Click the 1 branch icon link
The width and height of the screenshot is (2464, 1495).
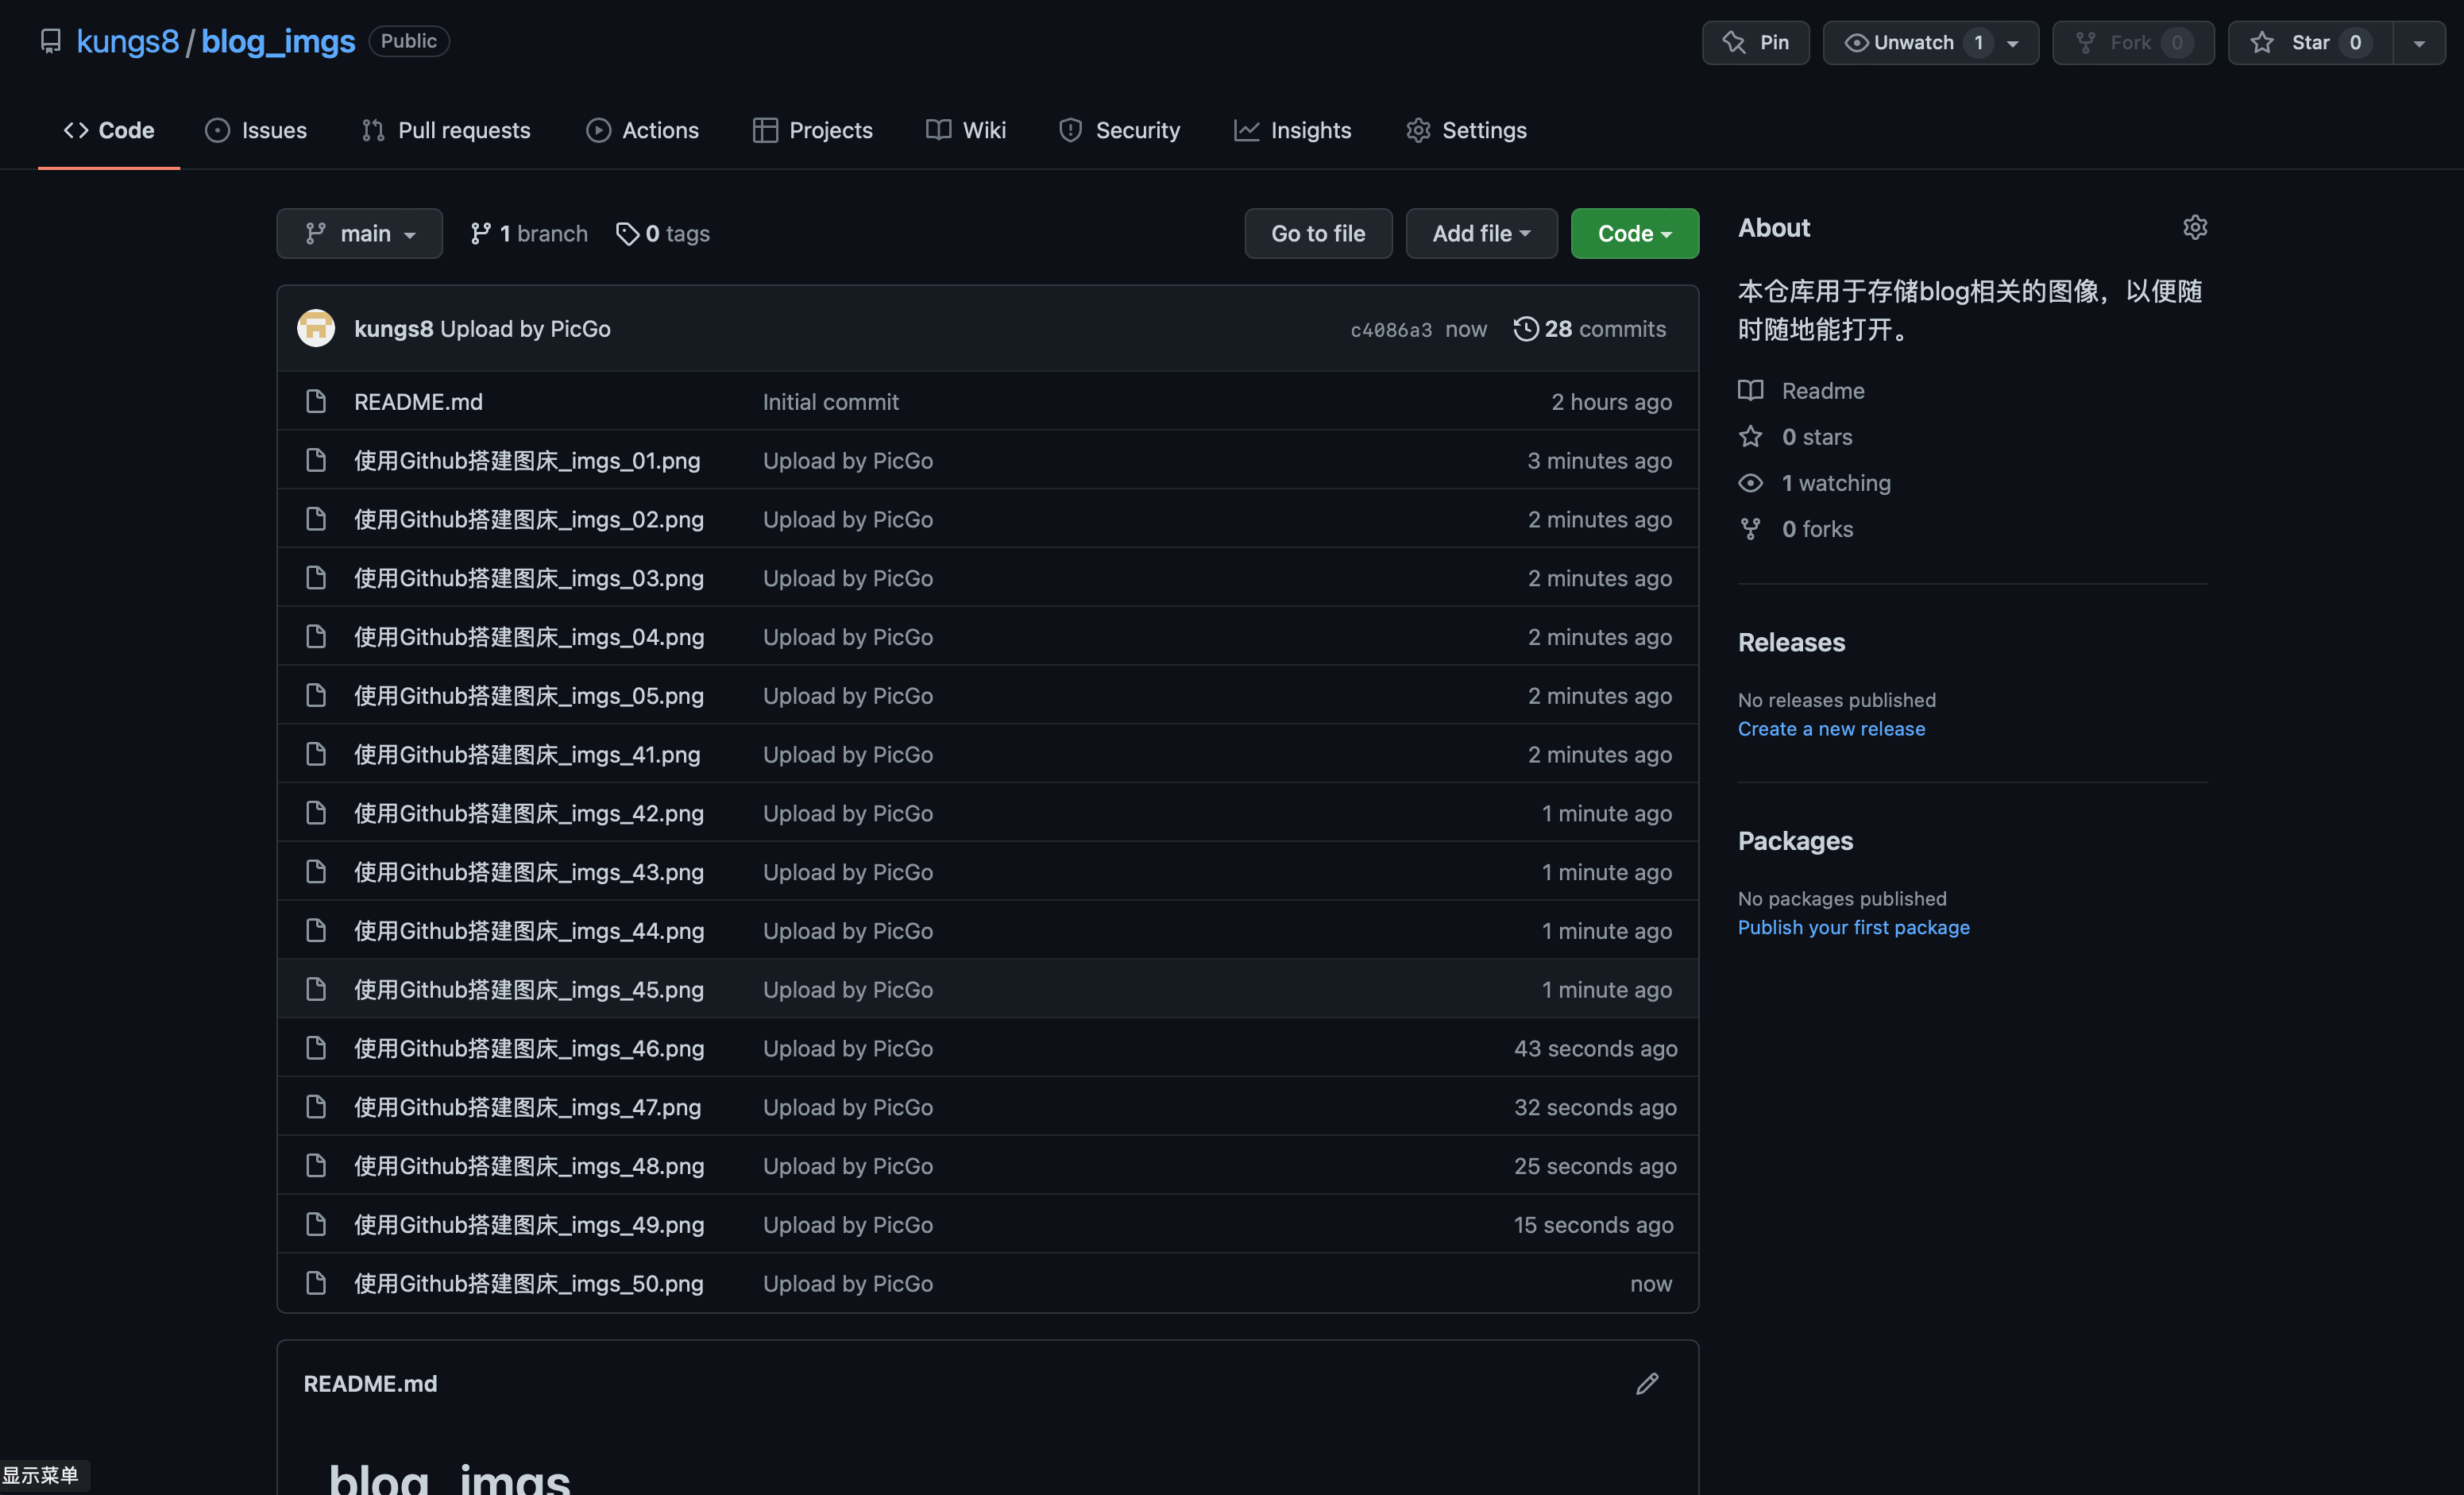[x=481, y=233]
